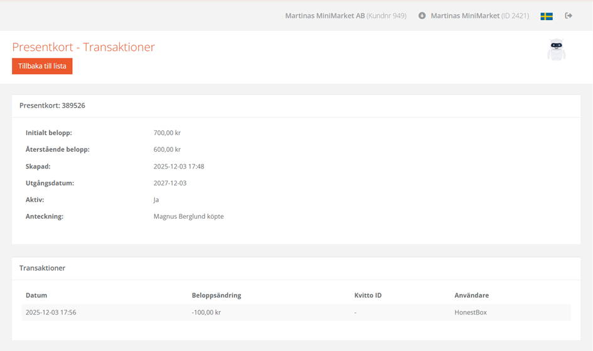Click the -100,00 kr amount cell
The height and width of the screenshot is (351, 593).
[206, 312]
